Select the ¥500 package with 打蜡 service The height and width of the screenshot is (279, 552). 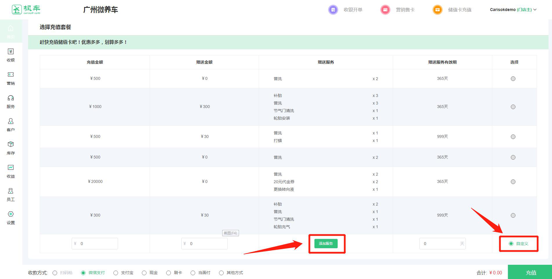(x=513, y=137)
